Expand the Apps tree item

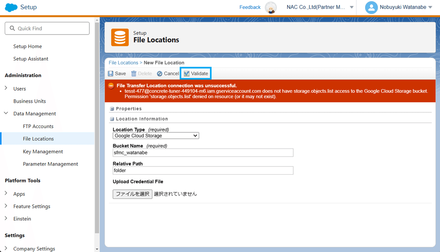coord(6,194)
